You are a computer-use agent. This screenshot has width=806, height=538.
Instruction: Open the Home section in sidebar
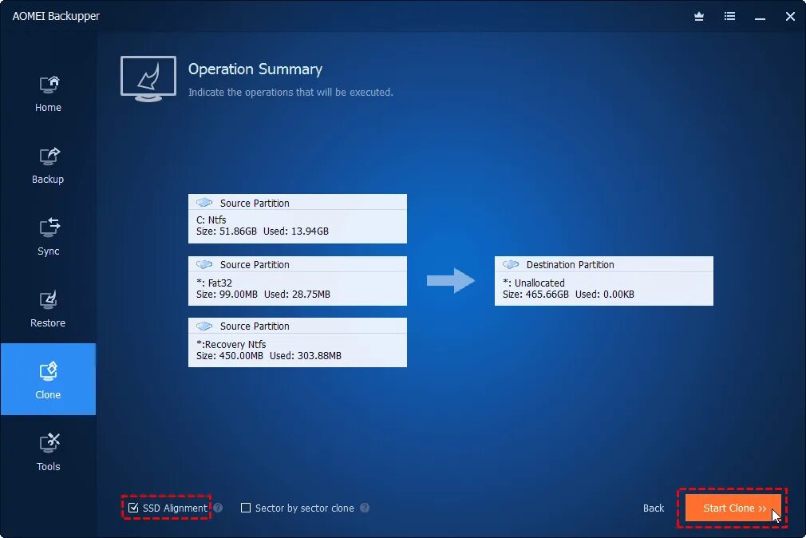pos(49,93)
